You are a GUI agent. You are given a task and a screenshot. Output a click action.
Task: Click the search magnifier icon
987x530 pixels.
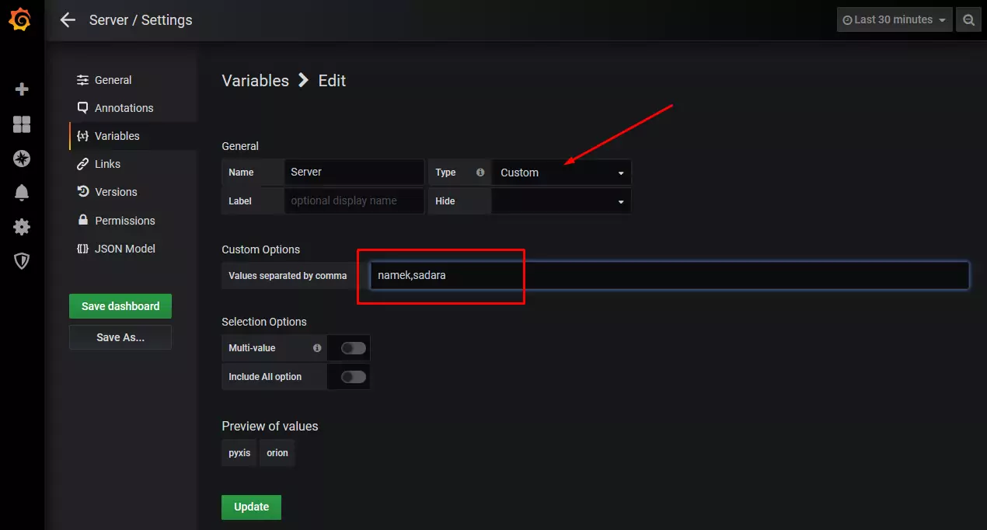[x=968, y=20]
